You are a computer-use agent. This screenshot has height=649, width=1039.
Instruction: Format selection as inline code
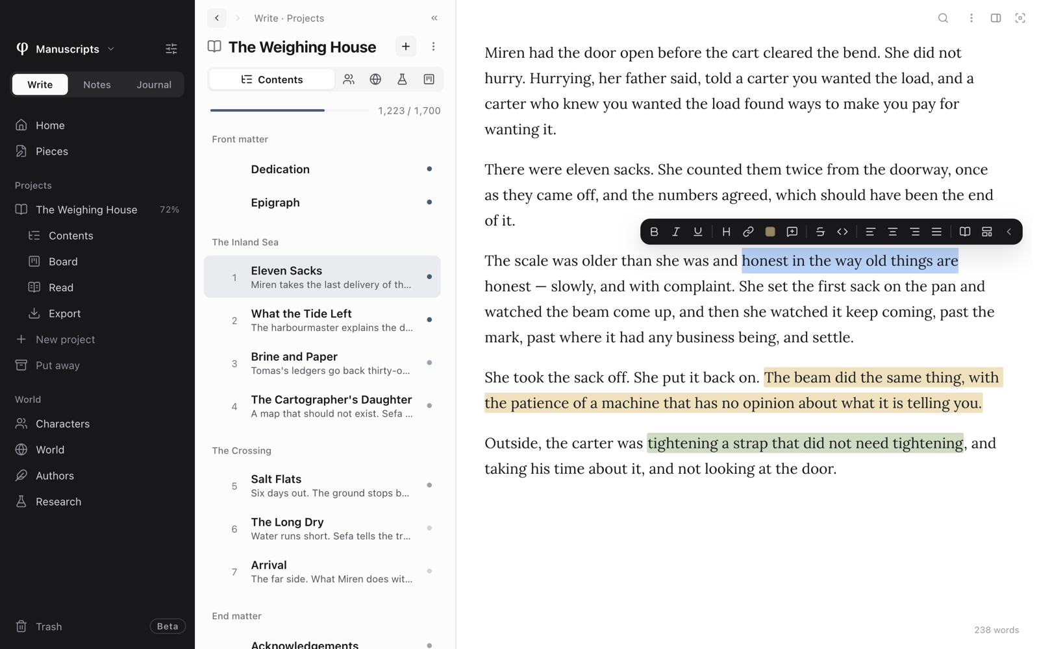tap(842, 232)
